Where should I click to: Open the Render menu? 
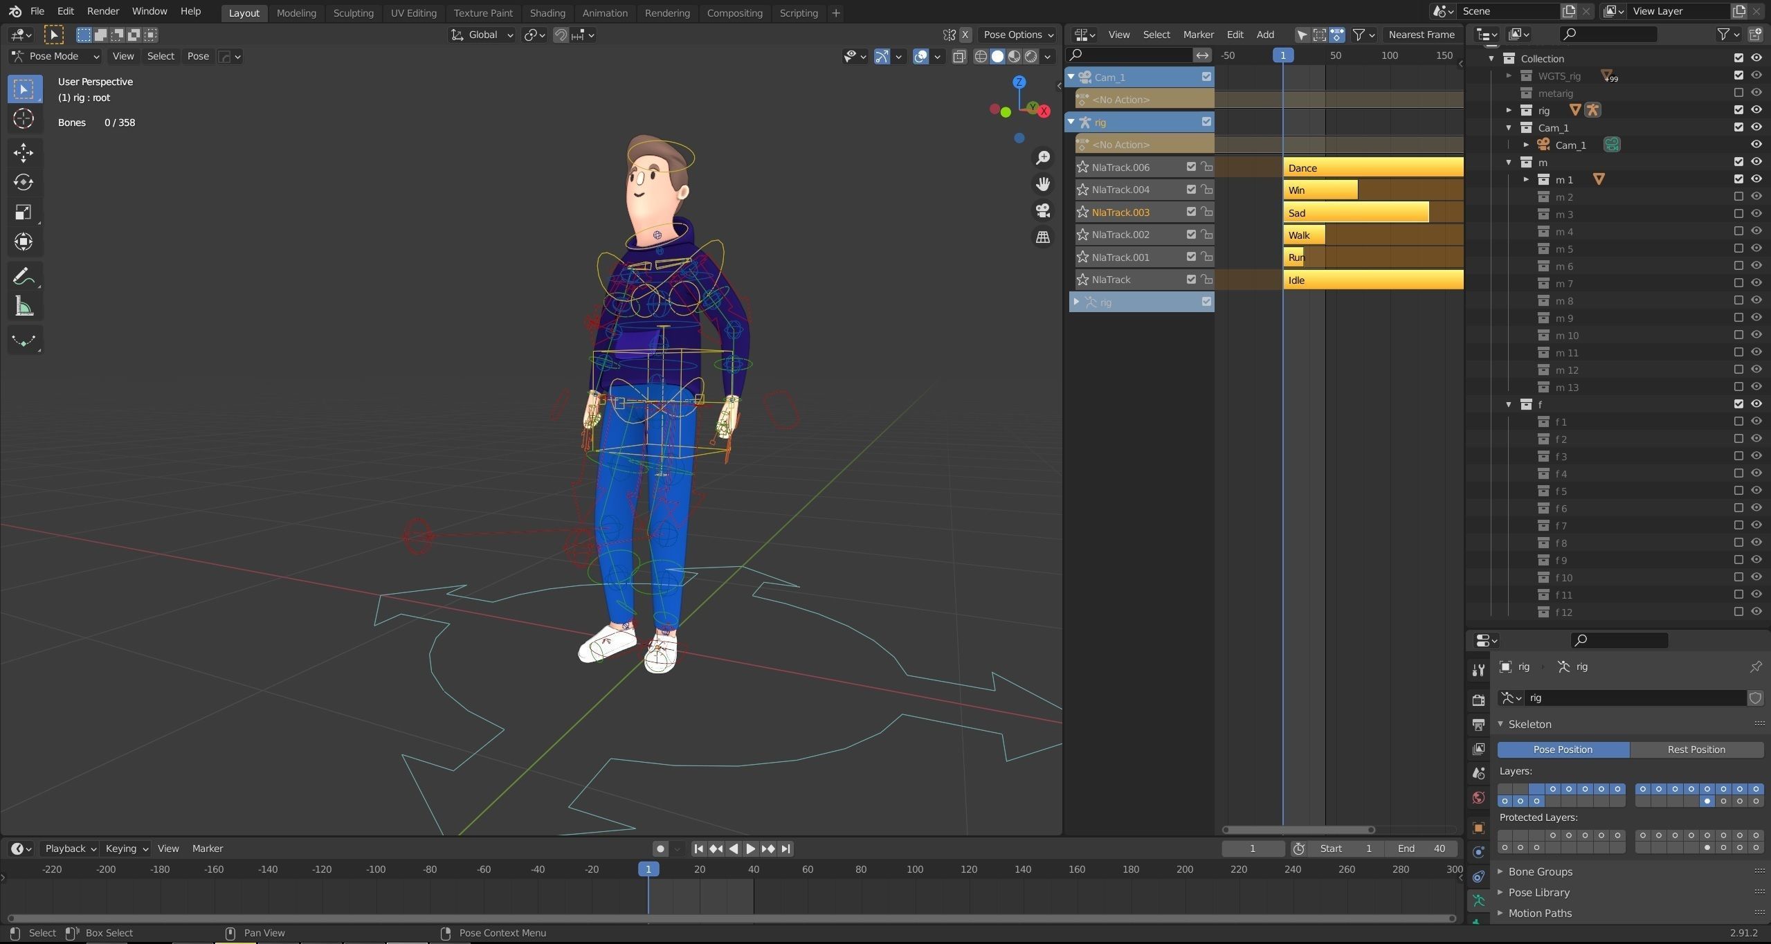(x=103, y=12)
